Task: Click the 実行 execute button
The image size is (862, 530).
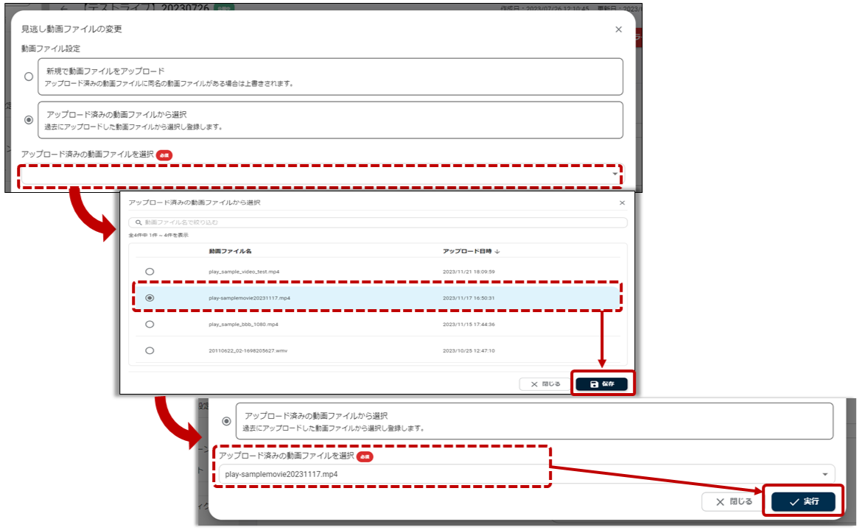Action: pyautogui.click(x=803, y=501)
